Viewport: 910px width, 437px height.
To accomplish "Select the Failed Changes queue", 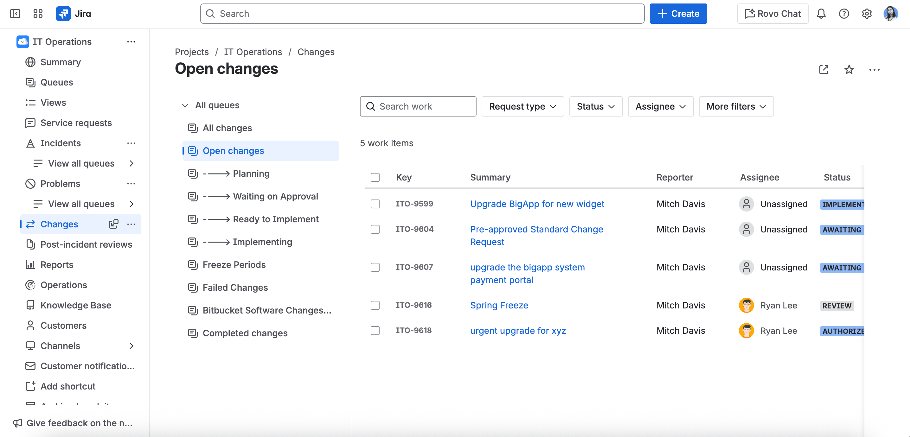I will click(235, 288).
